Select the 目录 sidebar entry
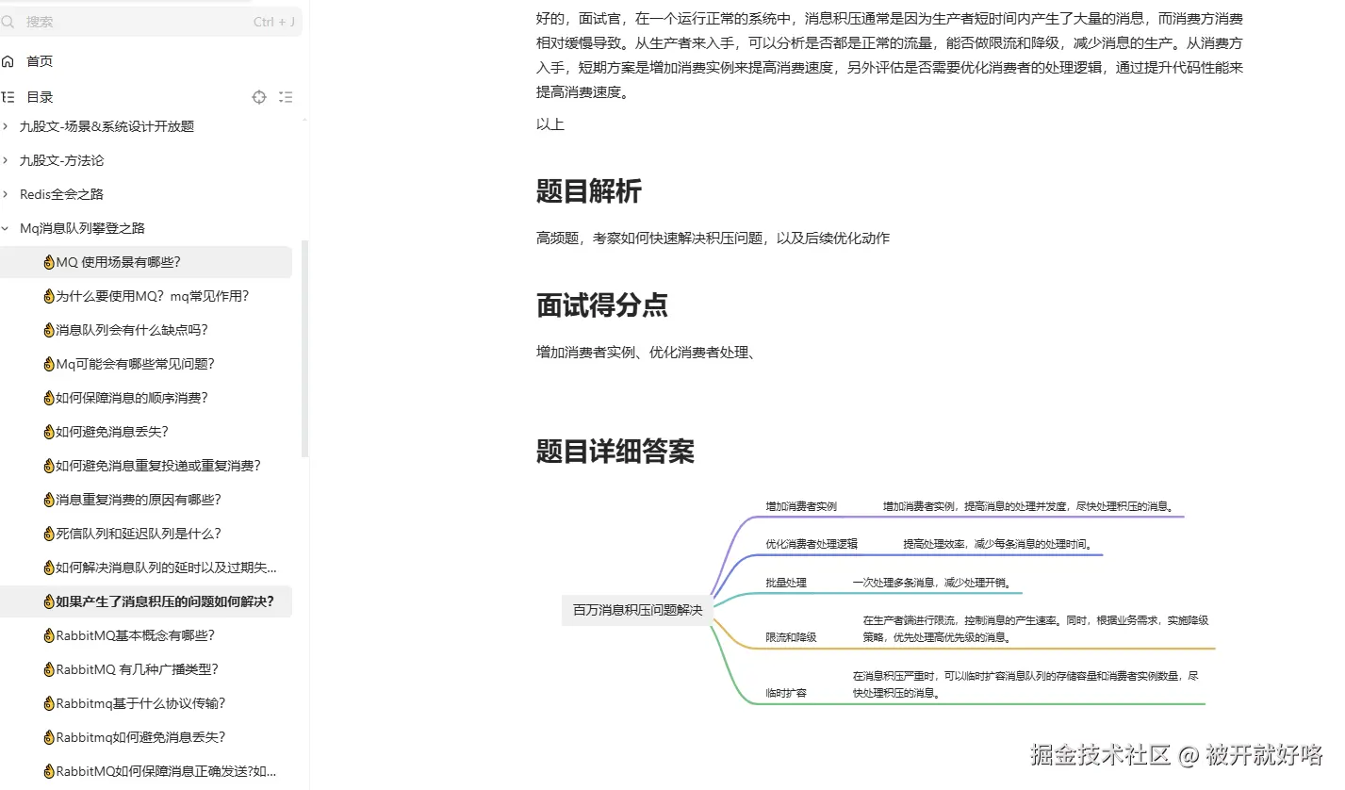The height and width of the screenshot is (790, 1345). (39, 96)
